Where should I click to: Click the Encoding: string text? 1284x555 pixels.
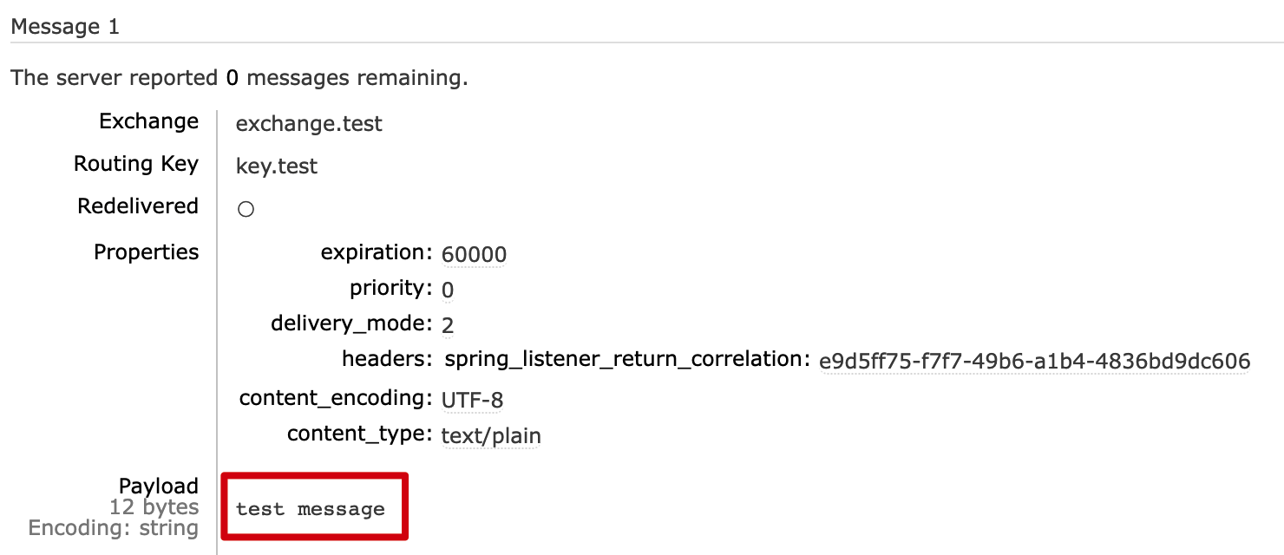pos(114,528)
